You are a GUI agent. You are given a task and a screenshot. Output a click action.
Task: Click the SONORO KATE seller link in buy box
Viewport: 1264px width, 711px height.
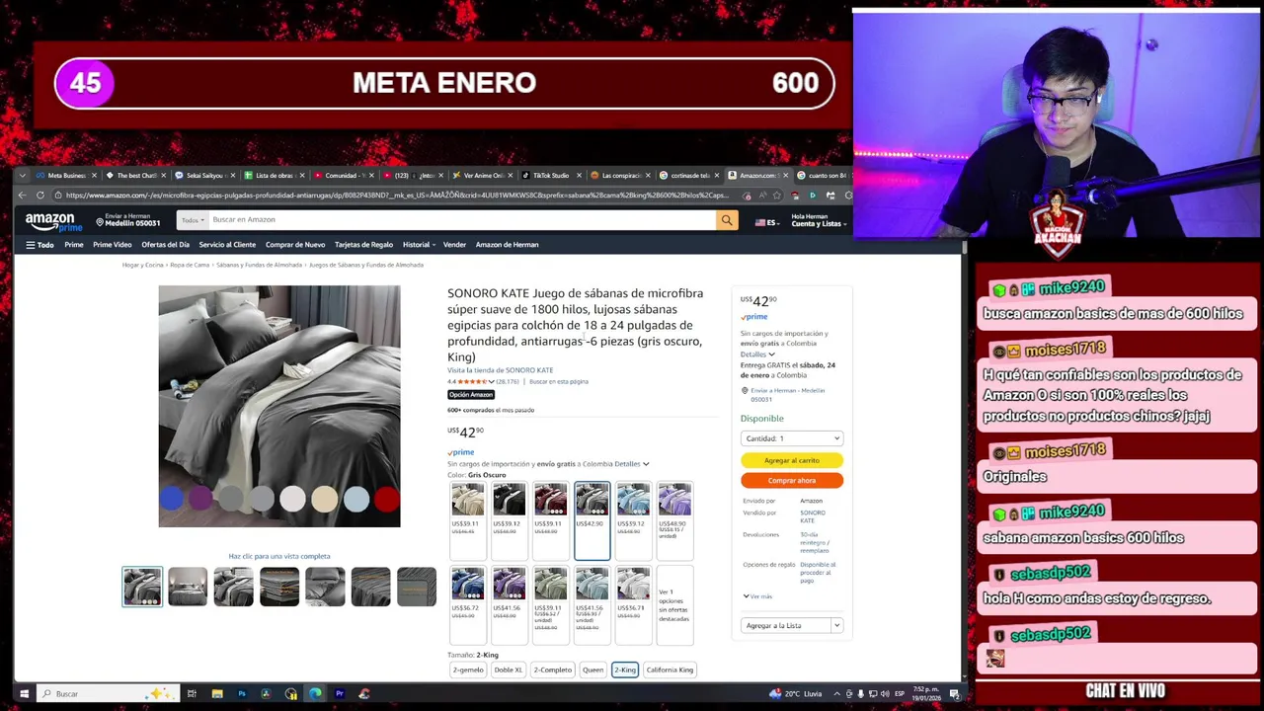click(x=812, y=516)
